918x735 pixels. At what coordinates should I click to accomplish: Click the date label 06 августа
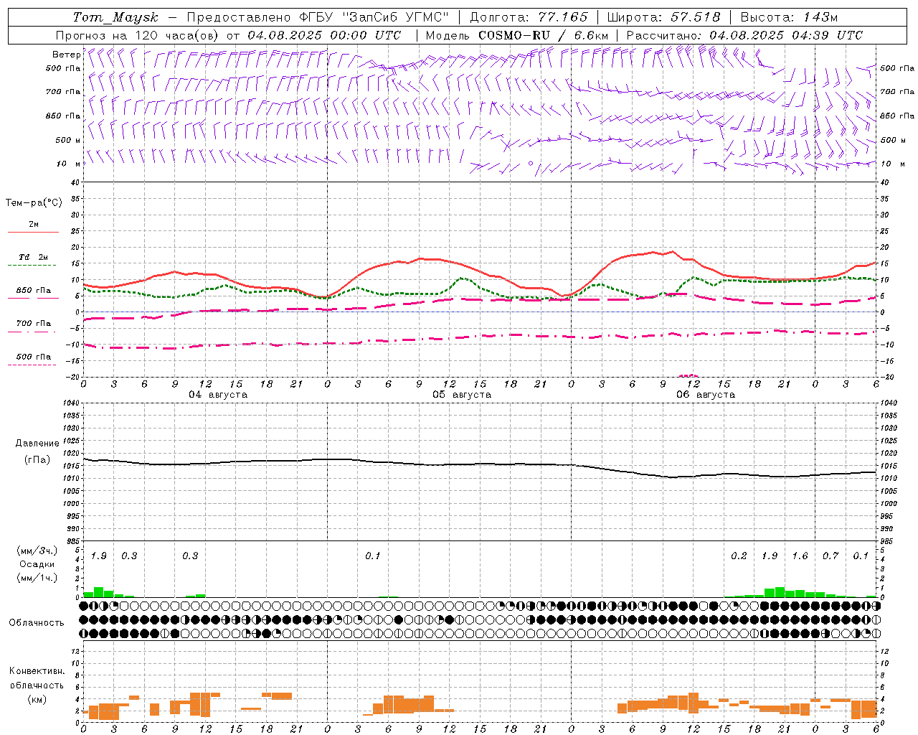click(706, 395)
